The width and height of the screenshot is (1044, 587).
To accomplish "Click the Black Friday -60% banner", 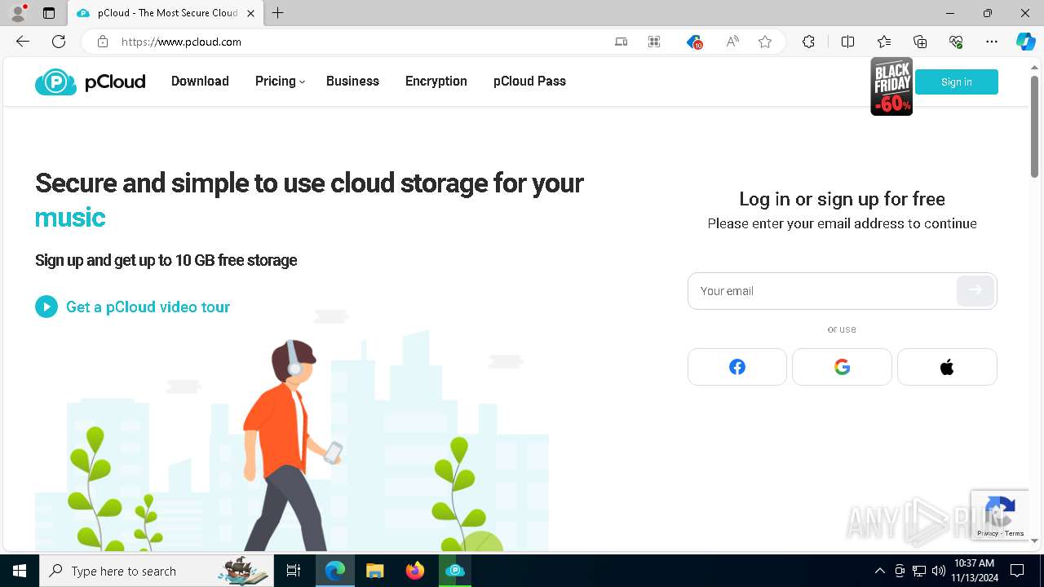I will [891, 86].
